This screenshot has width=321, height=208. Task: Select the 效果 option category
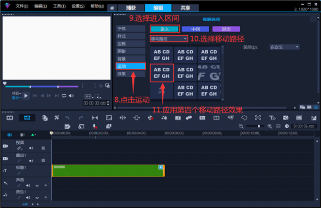click(x=131, y=74)
